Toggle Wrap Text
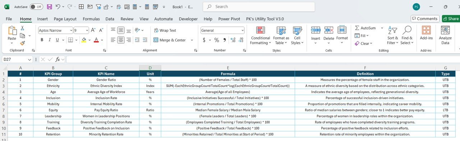This screenshot has width=460, height=141. click(165, 30)
